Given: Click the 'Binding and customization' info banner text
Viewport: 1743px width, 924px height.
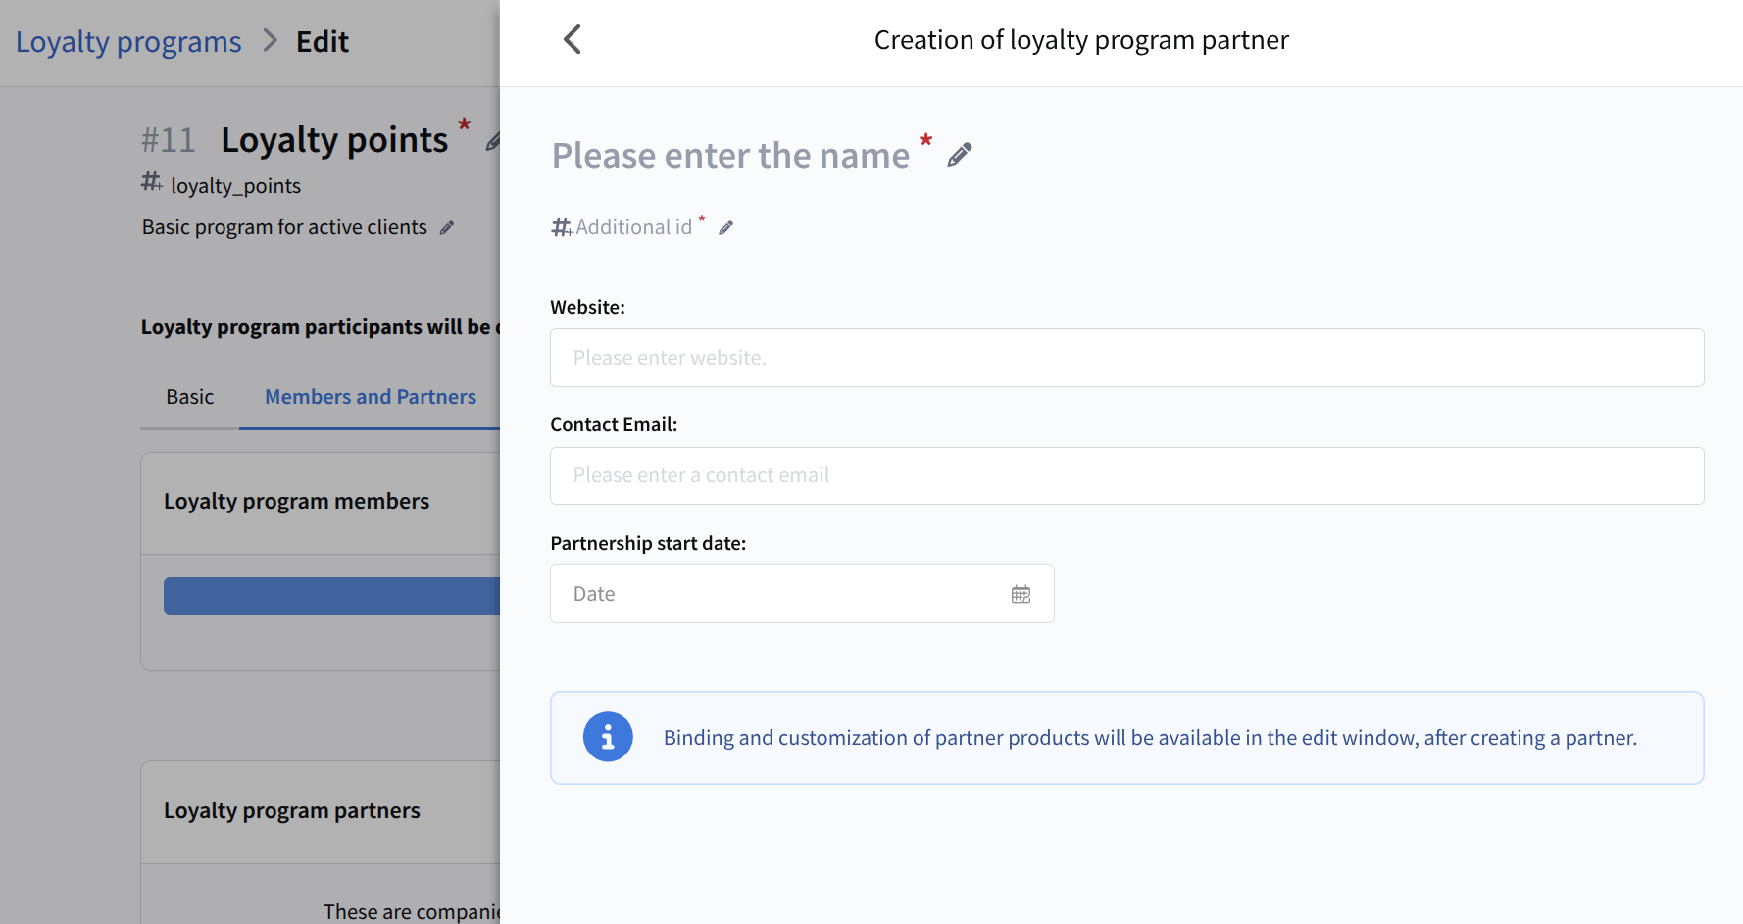Looking at the screenshot, I should coord(1149,738).
